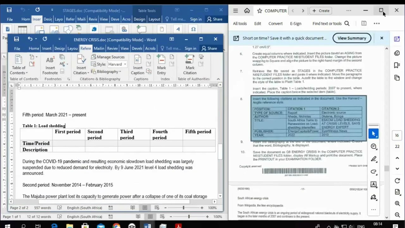
Task: Click Share in the ENERGY CRISIS window
Action: (x=209, y=48)
